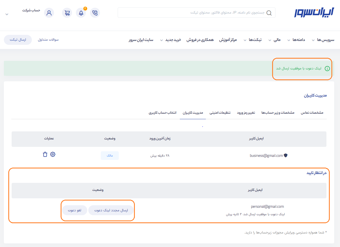This screenshot has height=247, width=340.
Task: Switch to the تنظیمات امنیتی tab
Action: pos(220,113)
